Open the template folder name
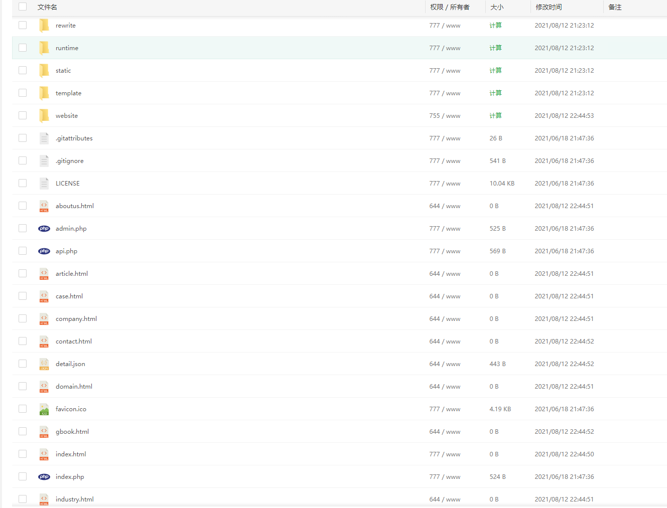This screenshot has height=508, width=667. click(68, 93)
